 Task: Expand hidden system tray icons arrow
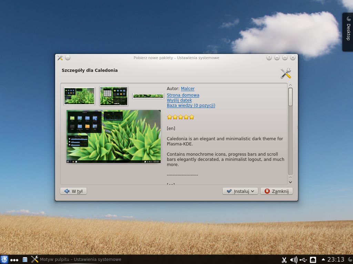click(323, 259)
